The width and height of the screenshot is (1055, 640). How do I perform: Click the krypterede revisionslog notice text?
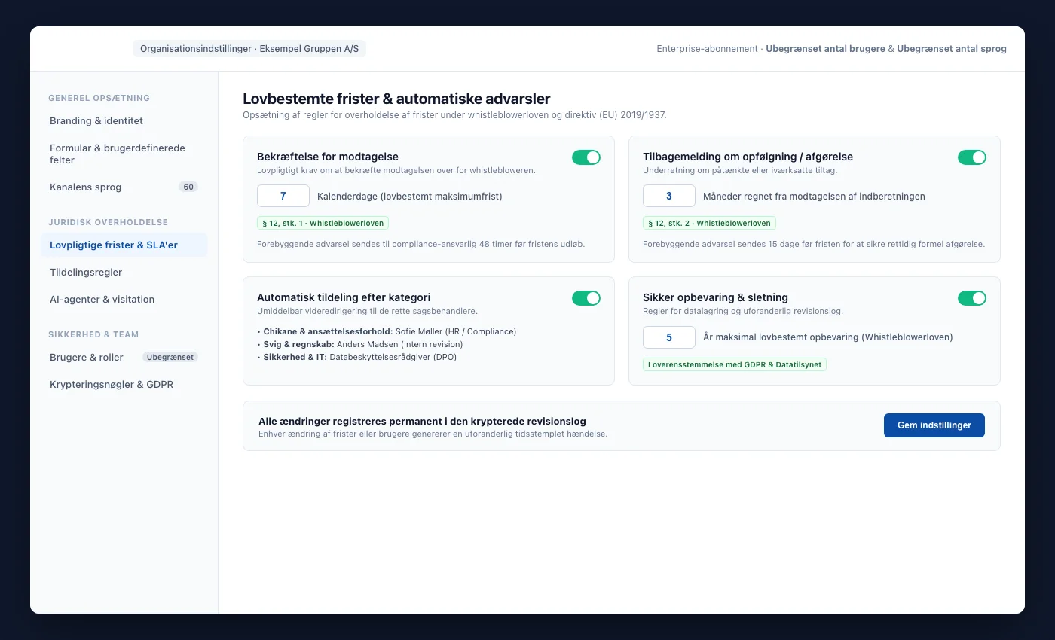(422, 422)
